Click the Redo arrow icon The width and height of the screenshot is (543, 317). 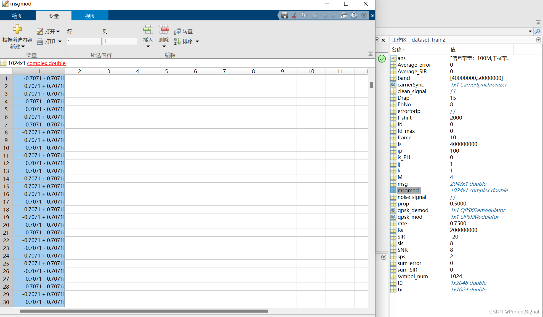334,15
